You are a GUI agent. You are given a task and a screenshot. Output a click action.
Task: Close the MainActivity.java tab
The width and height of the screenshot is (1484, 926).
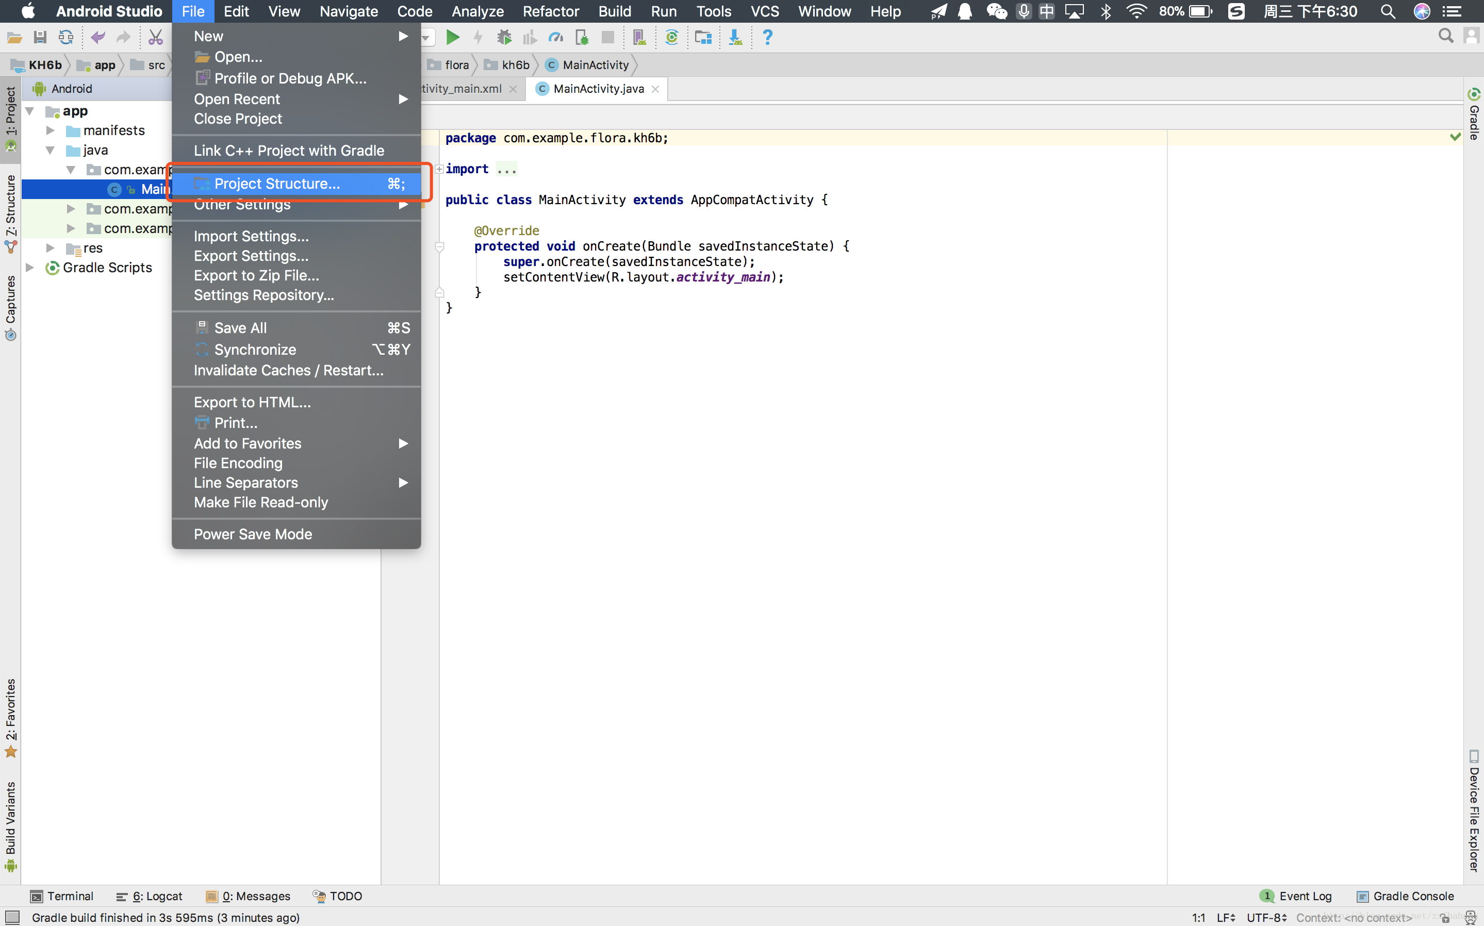coord(655,89)
